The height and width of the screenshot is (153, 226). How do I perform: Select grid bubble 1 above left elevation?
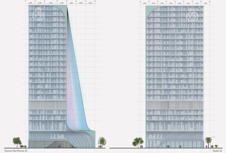coord(25,1)
